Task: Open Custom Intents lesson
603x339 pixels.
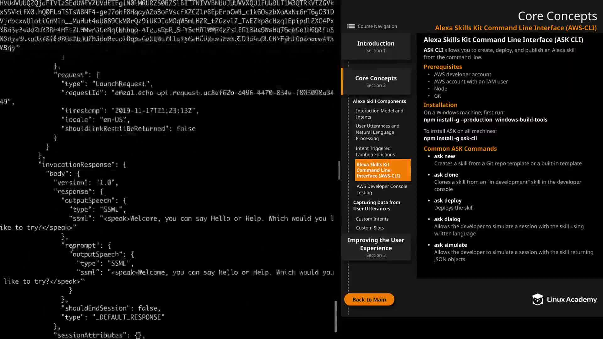Action: click(372, 219)
